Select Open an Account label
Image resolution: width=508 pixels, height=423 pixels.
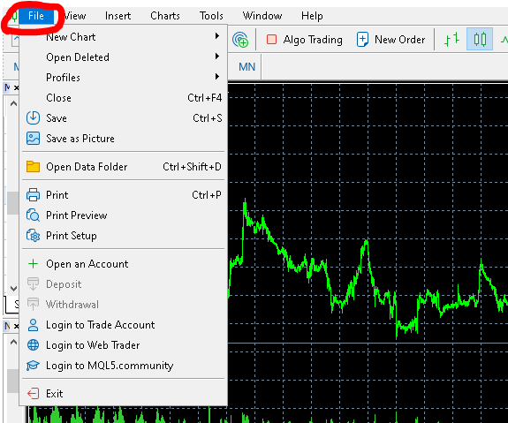87,264
